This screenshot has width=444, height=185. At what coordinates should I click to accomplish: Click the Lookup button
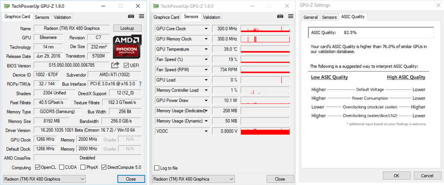tap(127, 28)
